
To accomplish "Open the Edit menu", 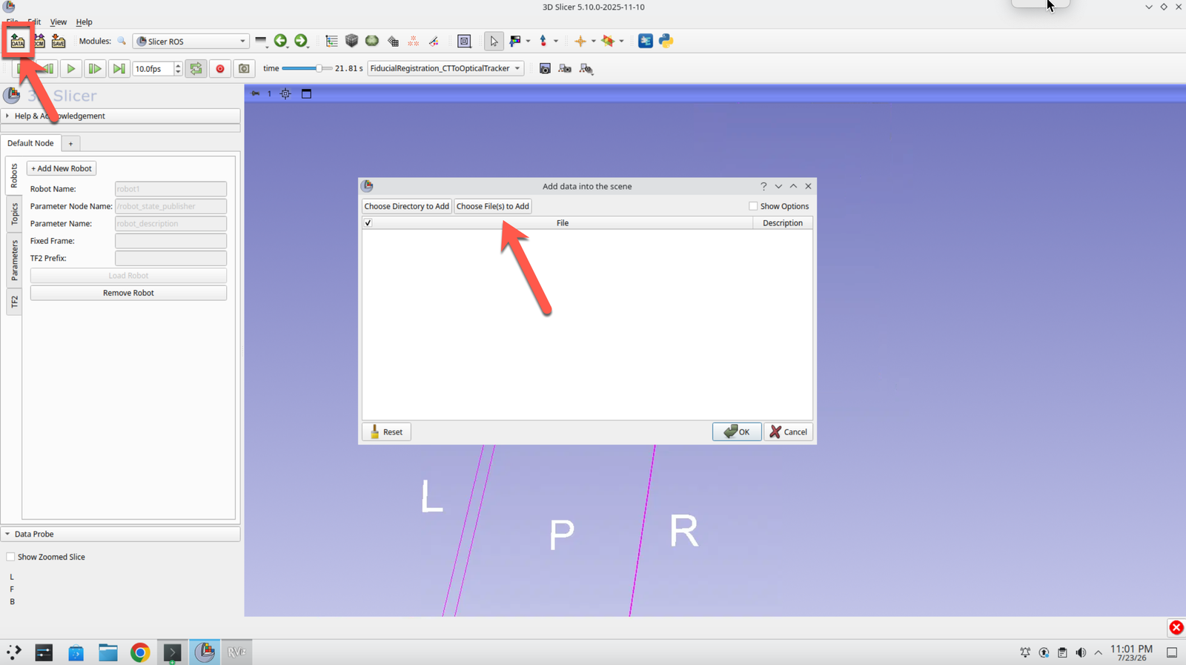I will pyautogui.click(x=34, y=21).
